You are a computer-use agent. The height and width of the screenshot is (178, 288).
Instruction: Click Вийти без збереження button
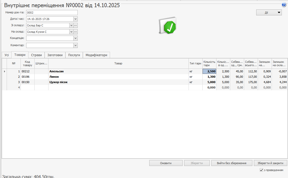tap(231, 163)
